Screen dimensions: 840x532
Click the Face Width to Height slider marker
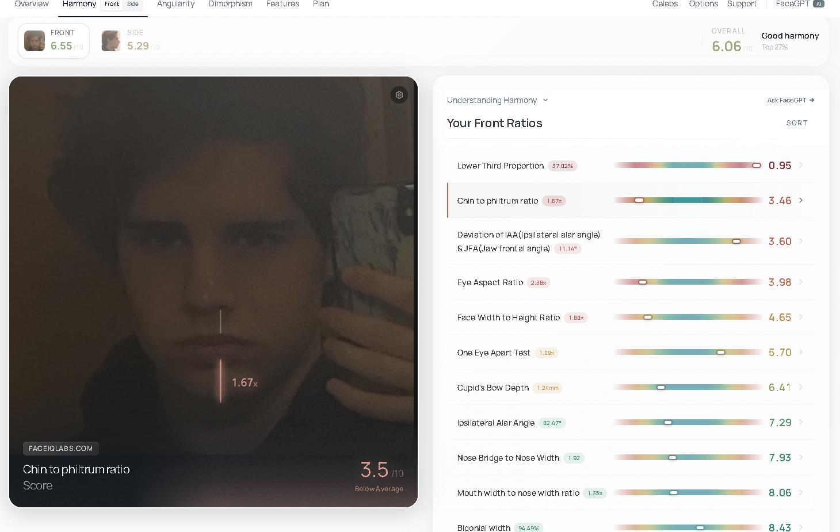(648, 317)
